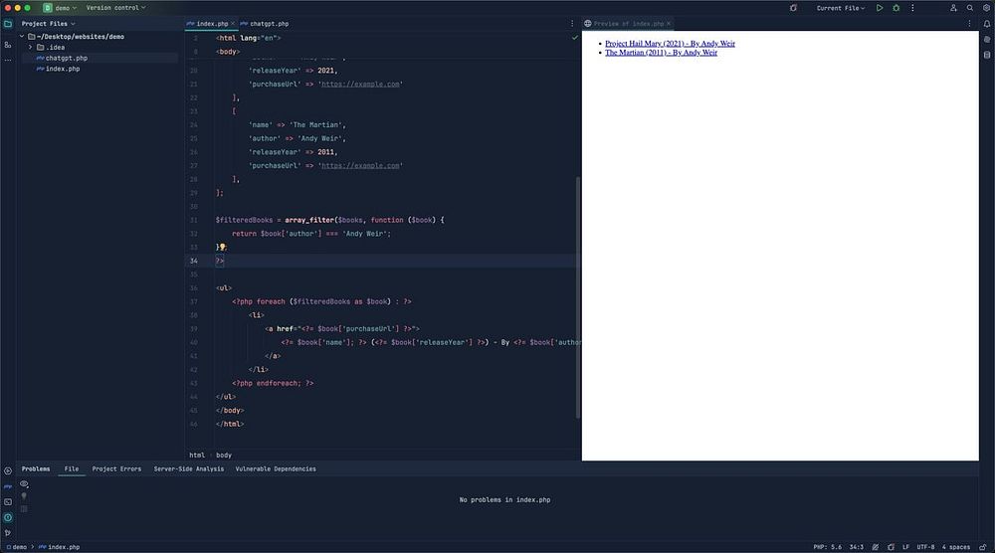
Task: Open the Code With Me user icon
Action: pos(953,8)
